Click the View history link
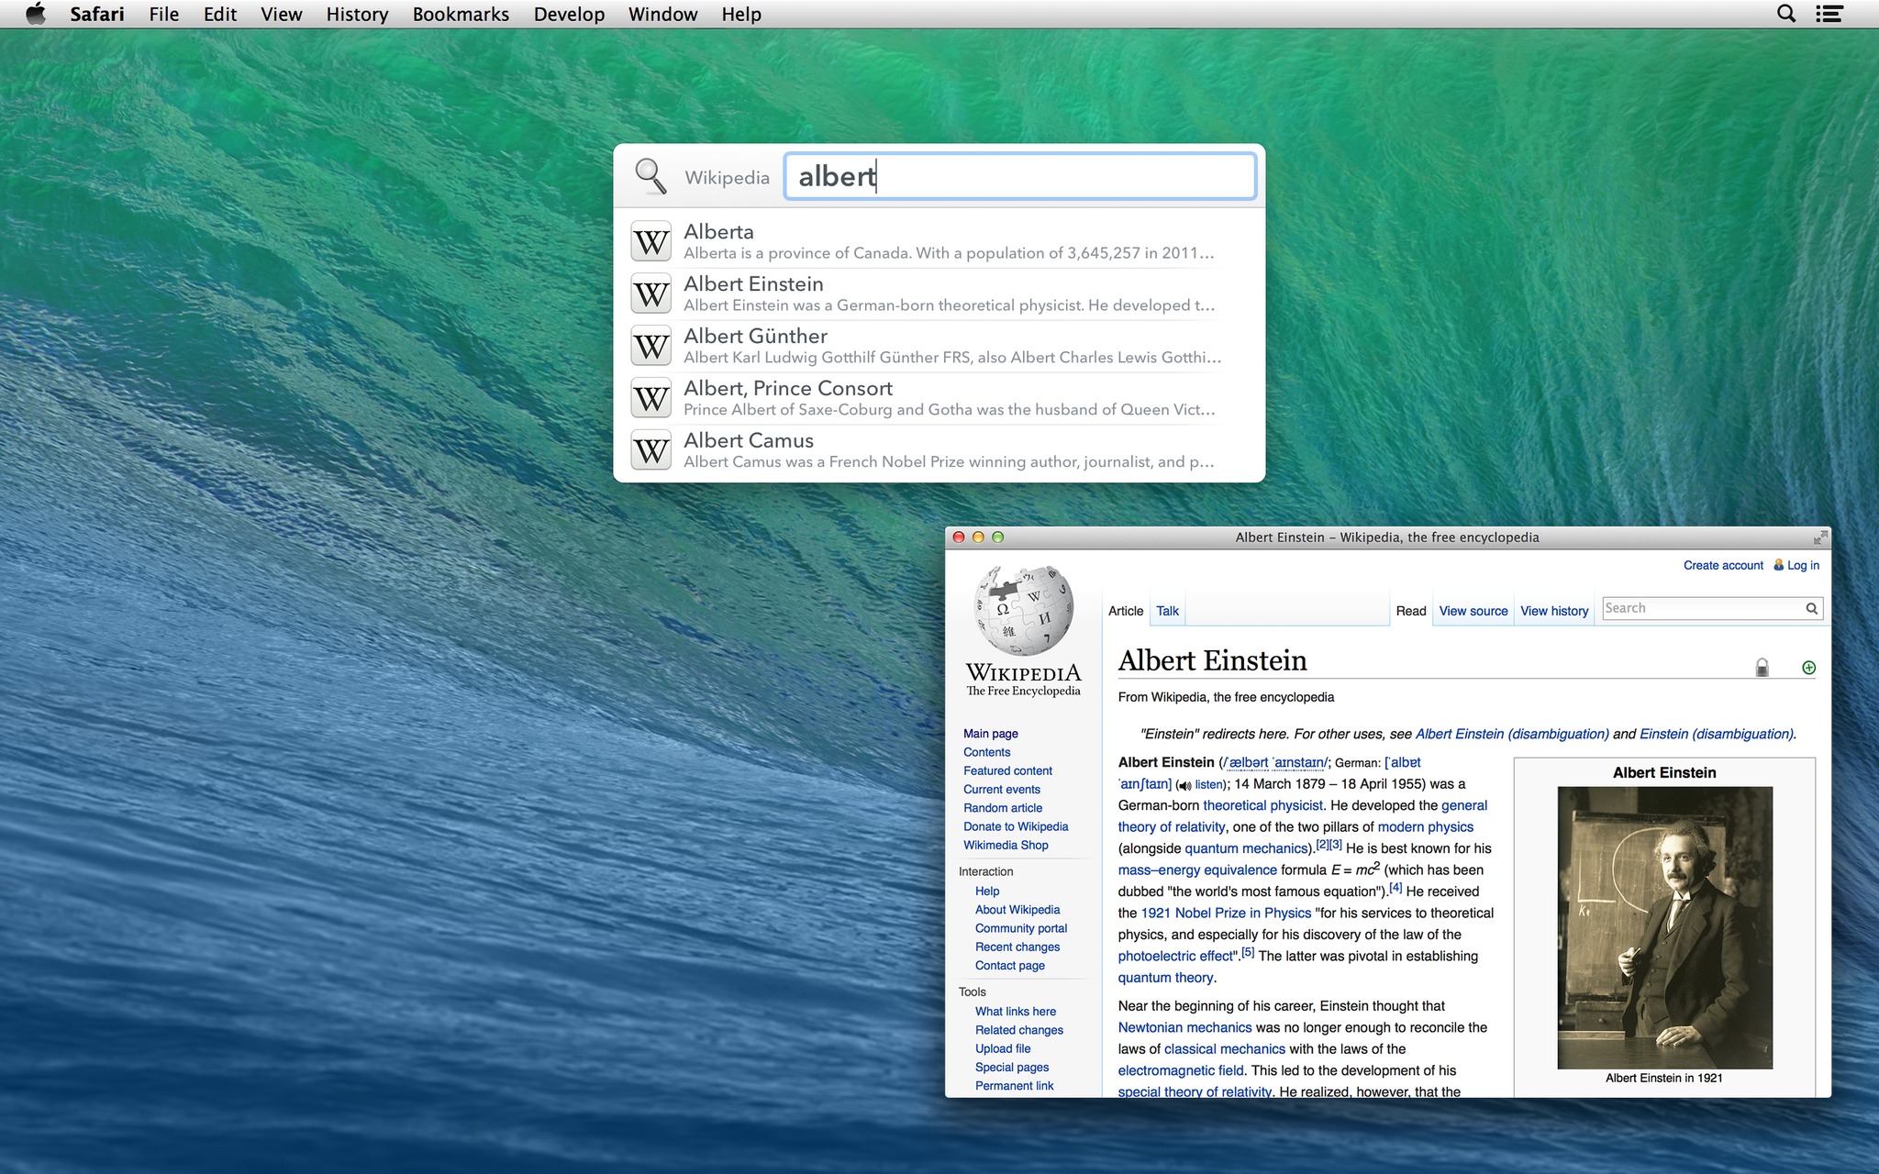 (1553, 612)
